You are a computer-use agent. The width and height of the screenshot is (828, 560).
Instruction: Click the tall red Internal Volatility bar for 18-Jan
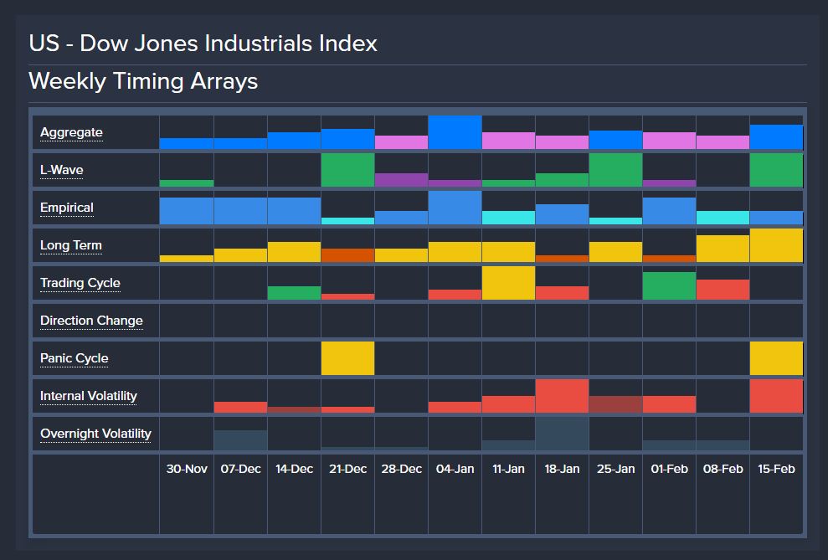tap(562, 396)
